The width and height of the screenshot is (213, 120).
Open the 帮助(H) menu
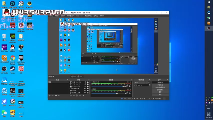(x=102, y=16)
